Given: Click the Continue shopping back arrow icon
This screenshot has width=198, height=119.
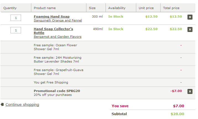Looking at the screenshot, I should point(2,104).
